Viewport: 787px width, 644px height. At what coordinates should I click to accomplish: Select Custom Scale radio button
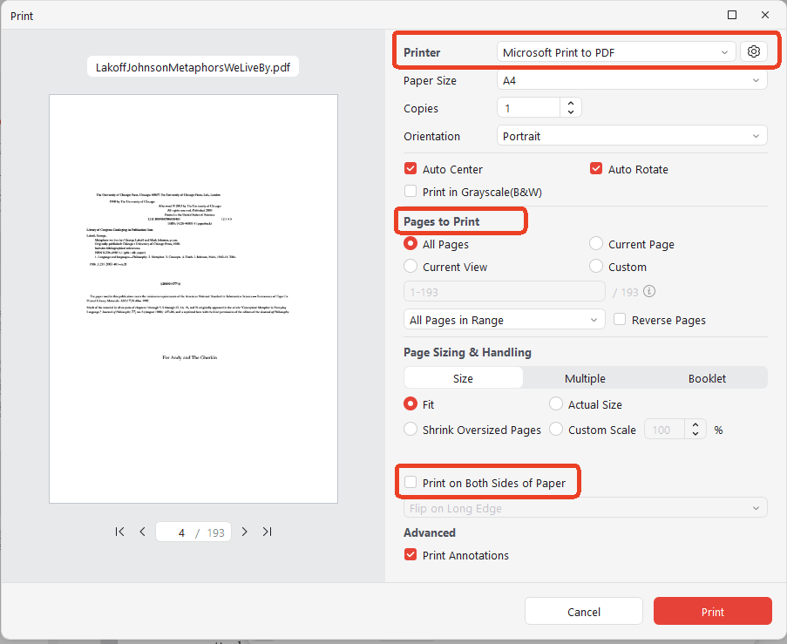click(556, 429)
